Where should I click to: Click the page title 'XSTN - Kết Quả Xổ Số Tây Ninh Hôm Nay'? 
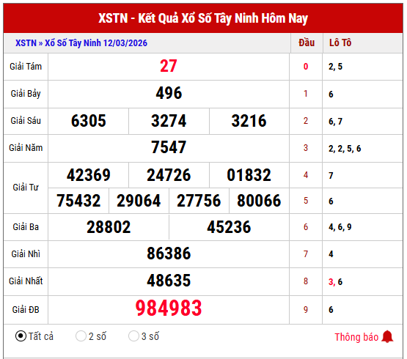click(x=203, y=18)
